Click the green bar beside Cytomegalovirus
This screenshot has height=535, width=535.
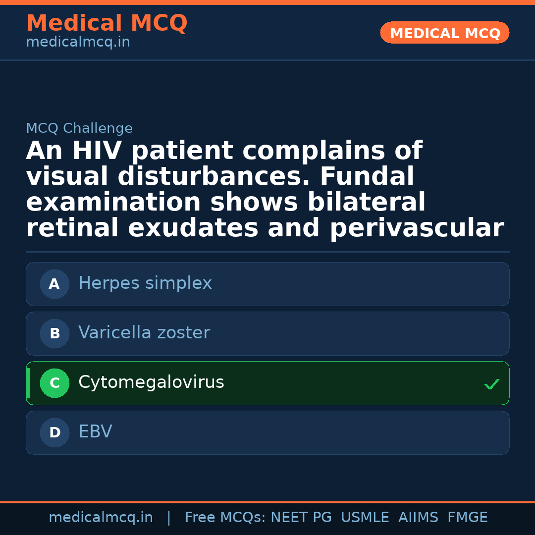(28, 383)
